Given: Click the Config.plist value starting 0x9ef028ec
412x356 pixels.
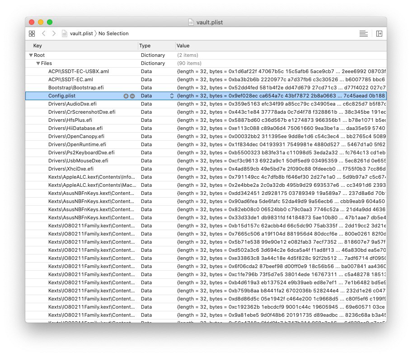Looking at the screenshot, I should 281,96.
